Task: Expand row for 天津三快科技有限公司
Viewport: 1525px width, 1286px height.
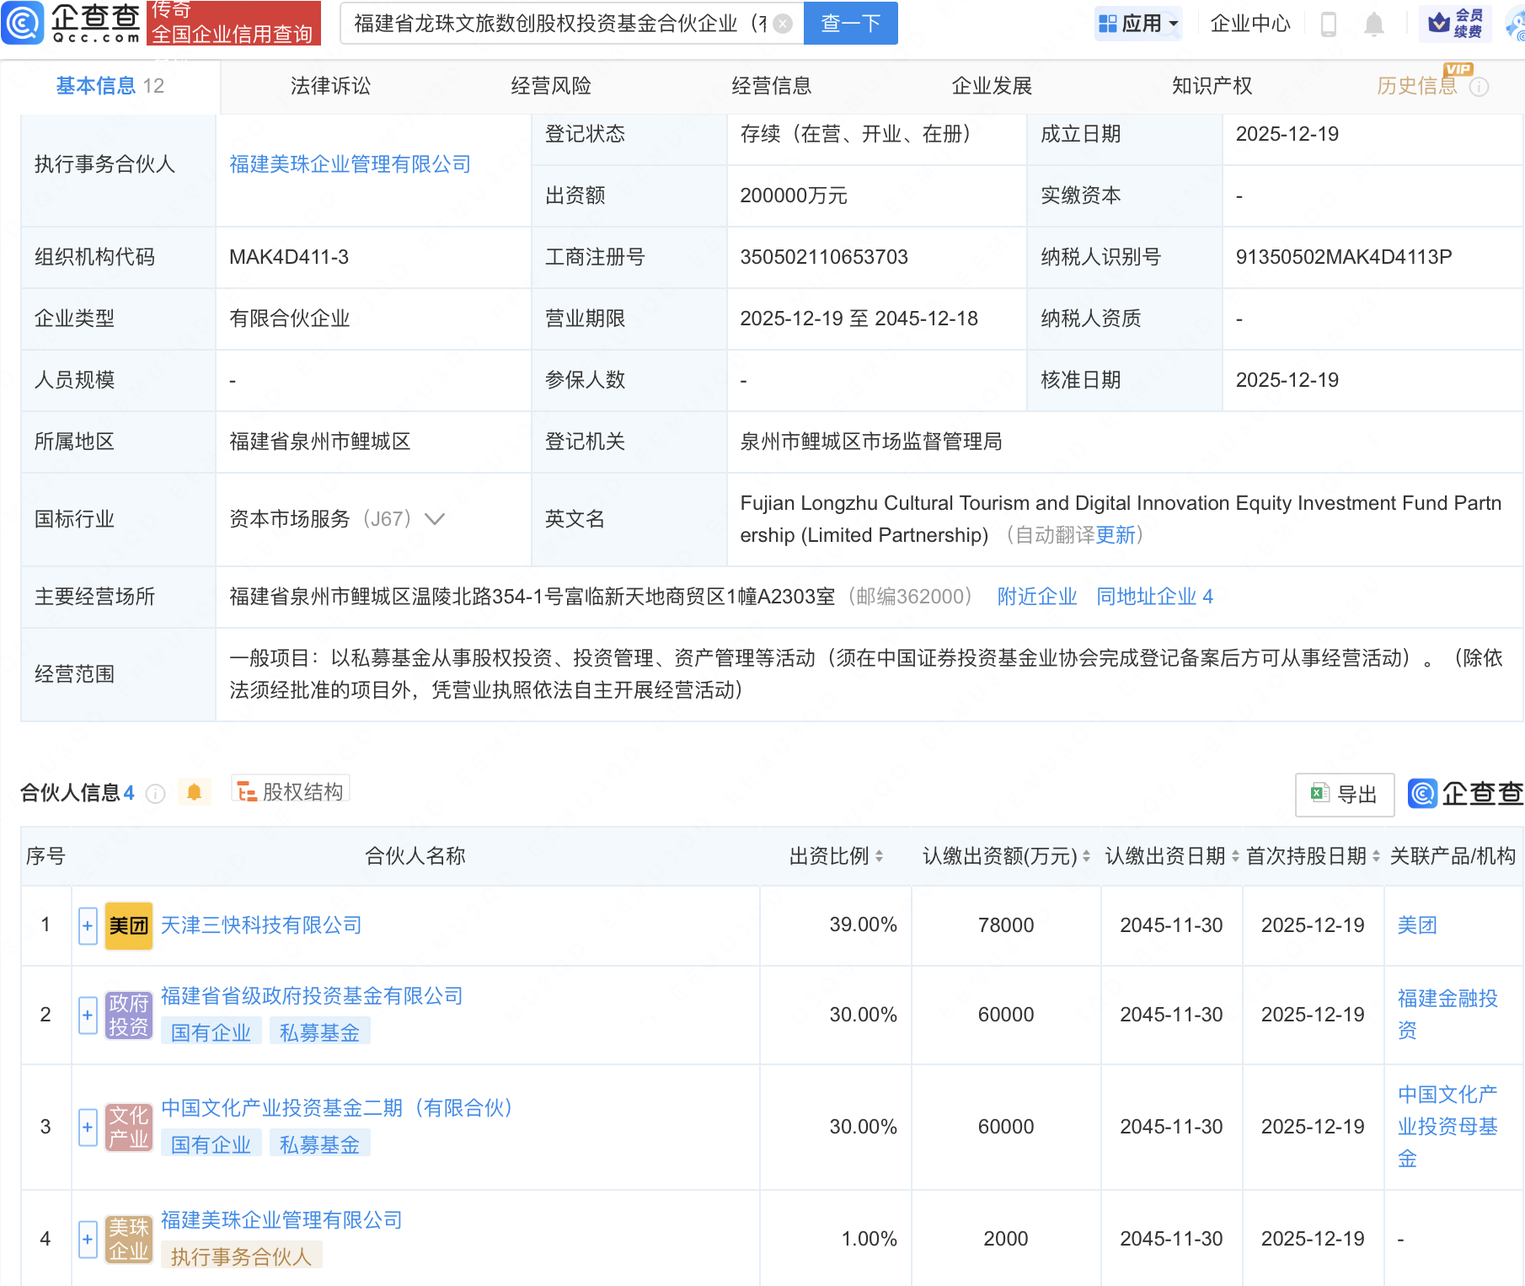Action: pos(88,925)
